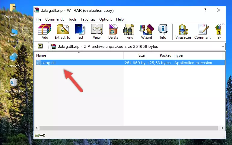Open the Help menu
This screenshot has height=145, width=232.
pyautogui.click(x=120, y=19)
